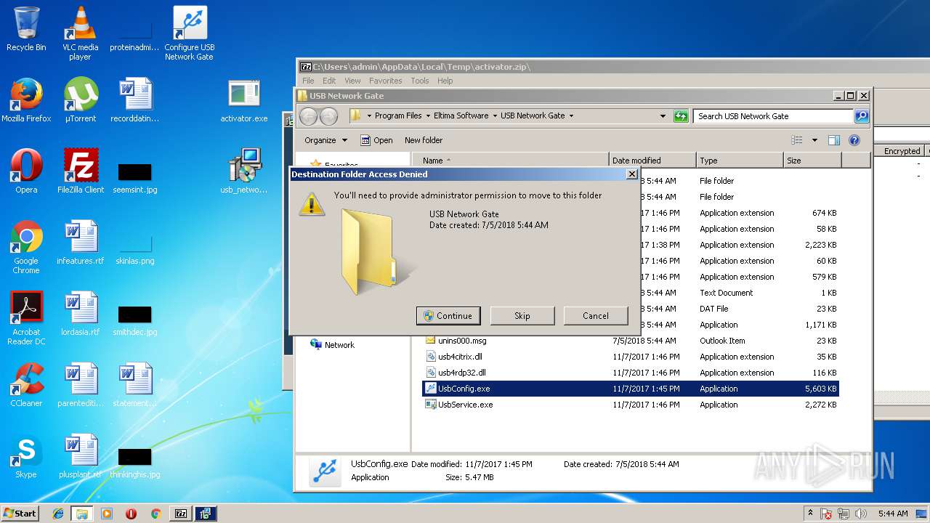Open Edit menu in 7-Zip window
The height and width of the screenshot is (523, 930).
[329, 81]
